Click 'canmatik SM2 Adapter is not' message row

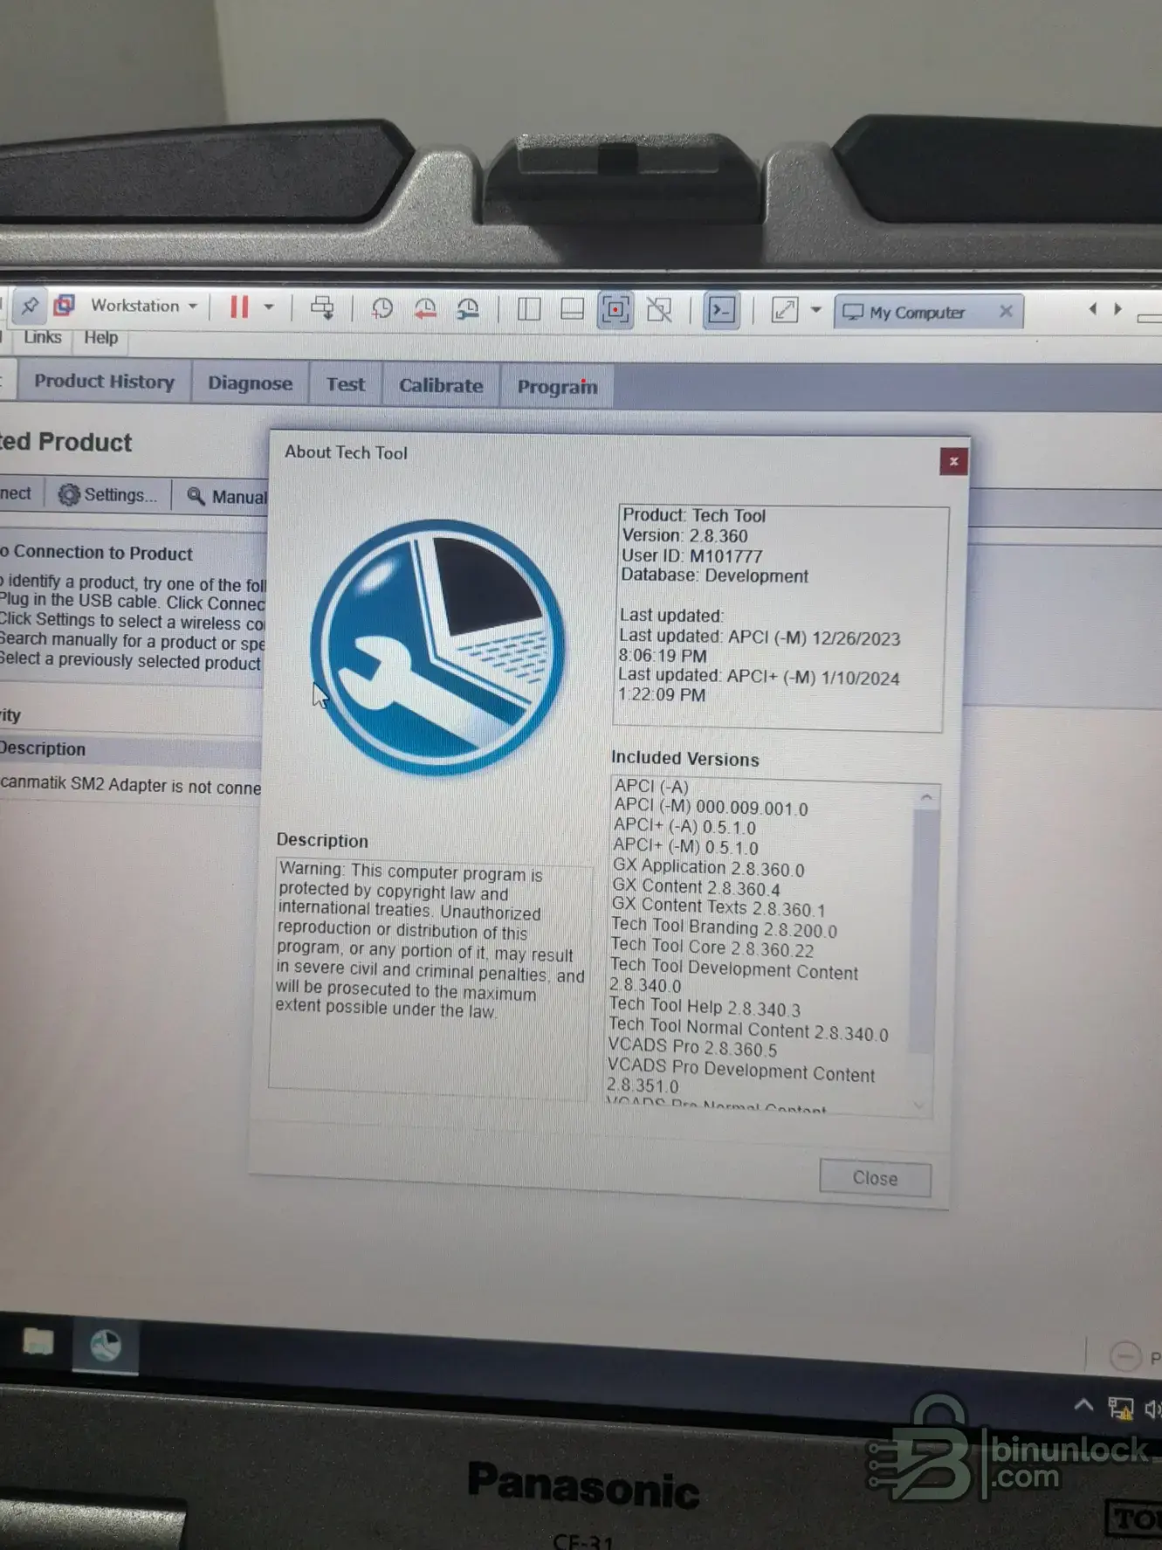click(x=130, y=784)
